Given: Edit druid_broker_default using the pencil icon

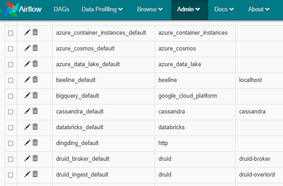Looking at the screenshot, I should [x=27, y=159].
